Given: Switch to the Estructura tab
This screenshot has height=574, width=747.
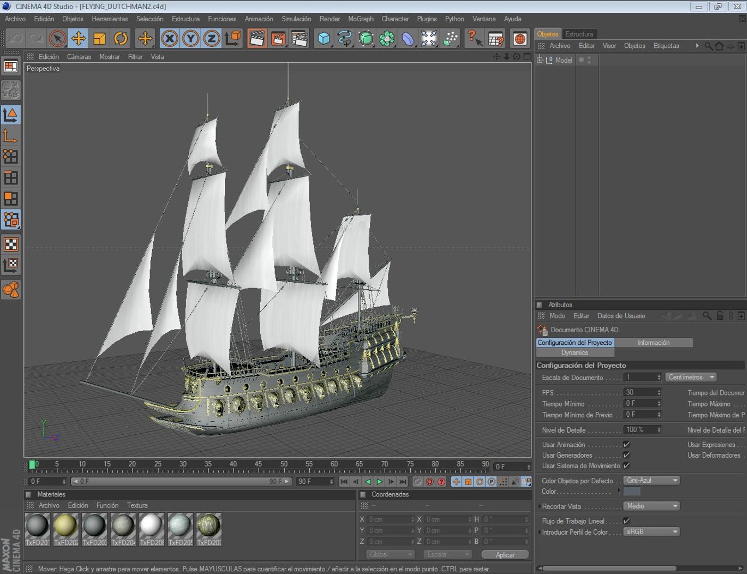Looking at the screenshot, I should point(579,34).
